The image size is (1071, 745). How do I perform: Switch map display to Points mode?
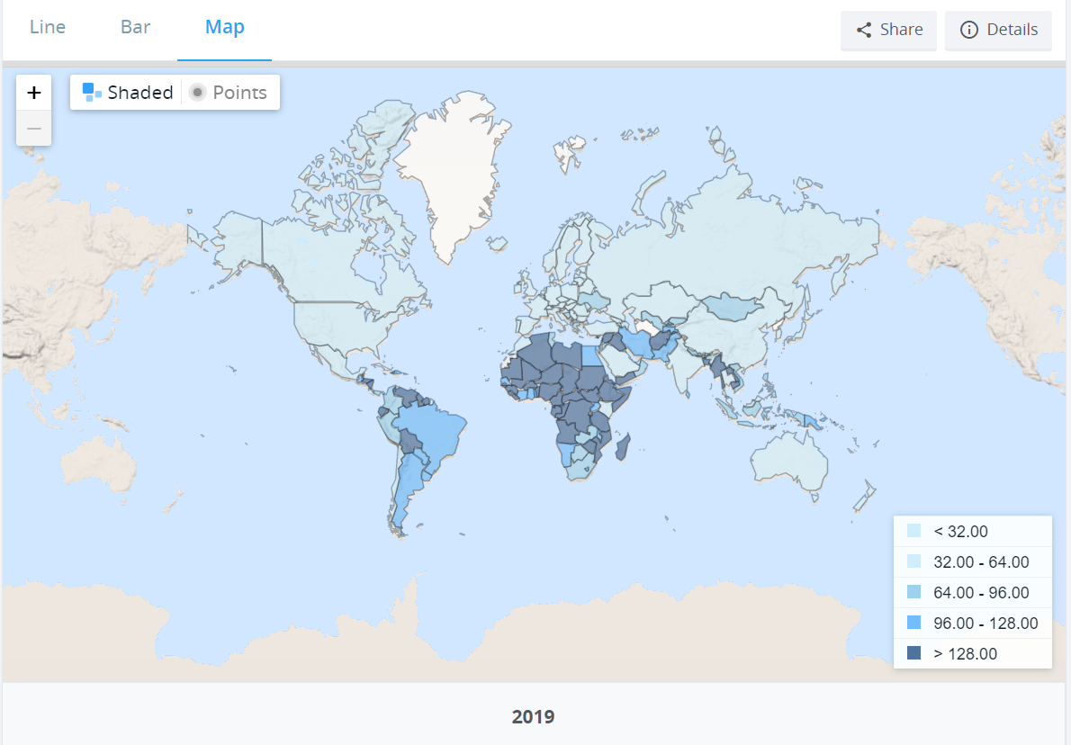click(229, 92)
